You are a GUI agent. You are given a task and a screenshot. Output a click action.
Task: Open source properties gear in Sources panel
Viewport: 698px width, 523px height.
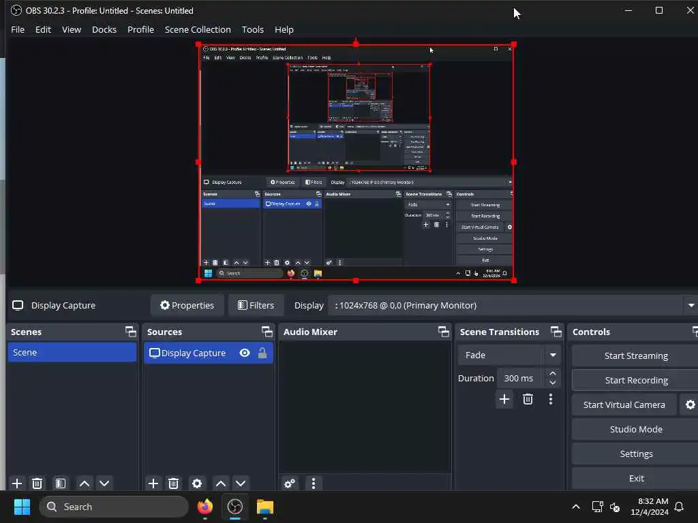coord(197,484)
